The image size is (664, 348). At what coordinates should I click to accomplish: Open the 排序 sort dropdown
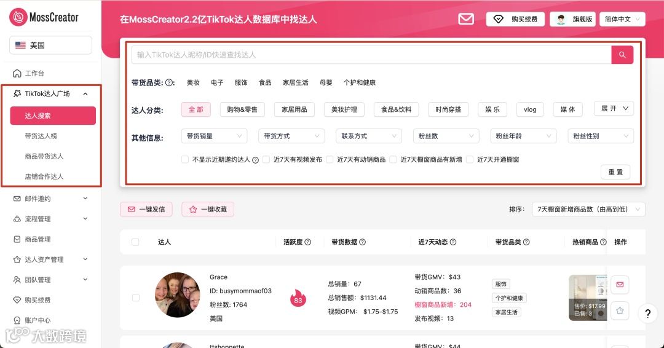point(588,209)
